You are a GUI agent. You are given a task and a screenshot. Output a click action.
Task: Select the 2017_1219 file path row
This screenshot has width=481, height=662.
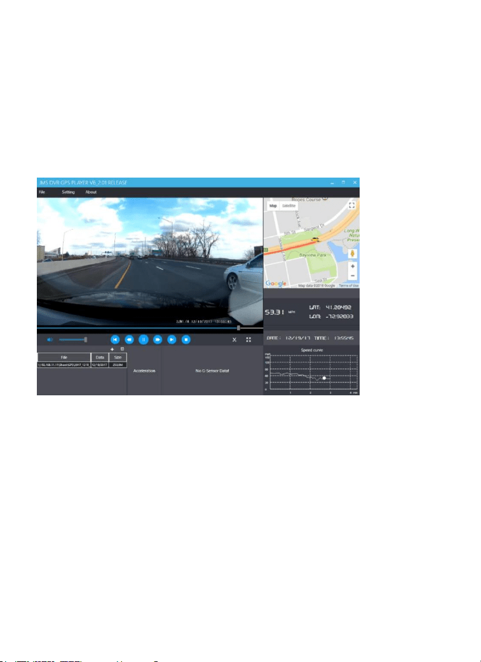click(x=64, y=365)
